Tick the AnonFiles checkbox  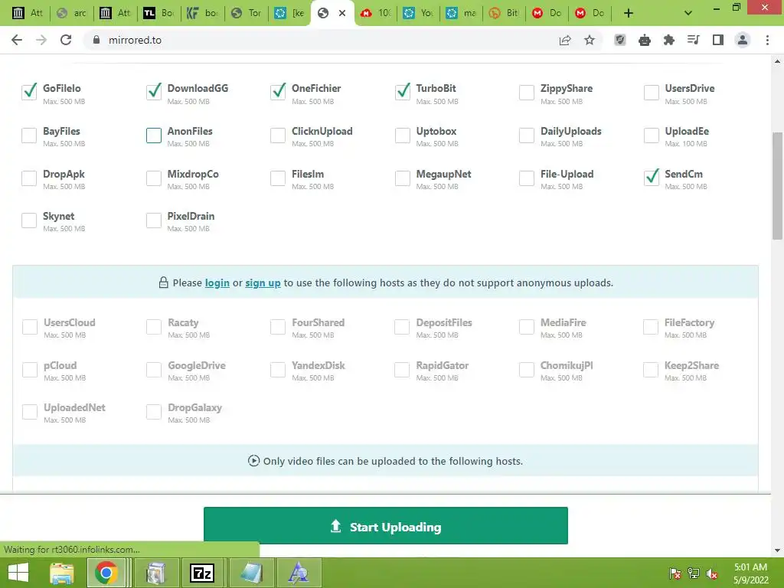tap(153, 135)
